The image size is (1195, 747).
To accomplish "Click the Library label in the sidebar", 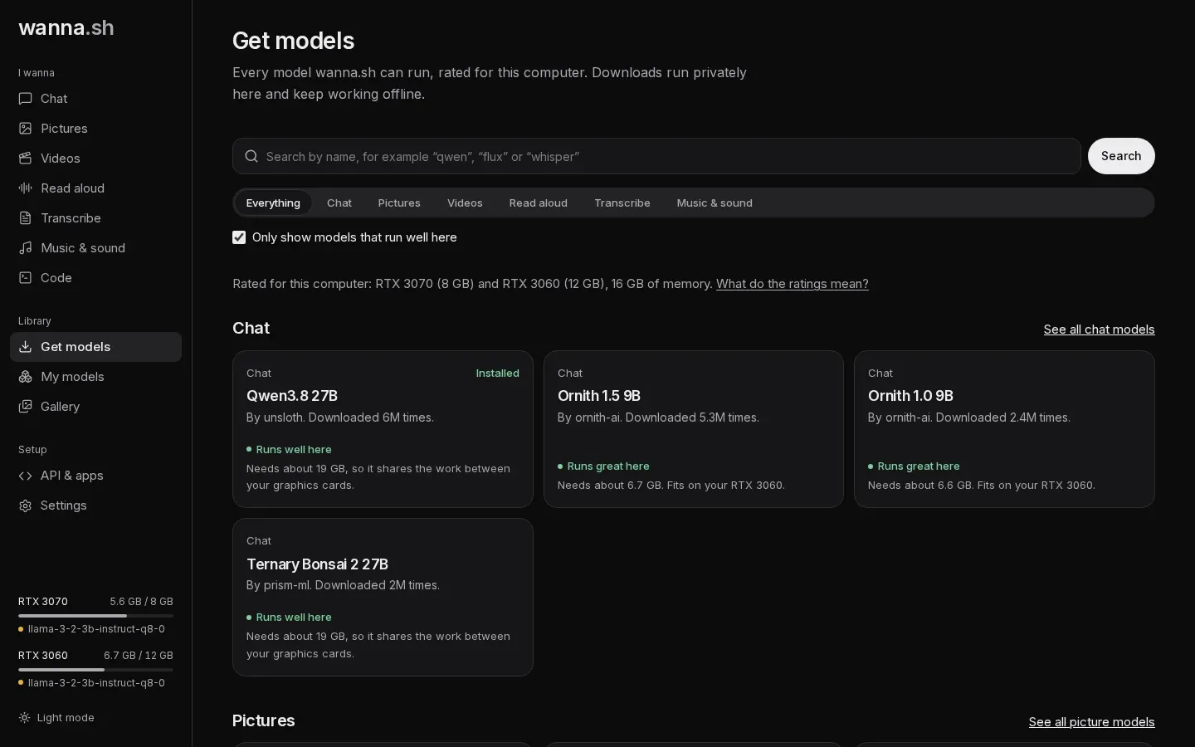I will [x=35, y=321].
